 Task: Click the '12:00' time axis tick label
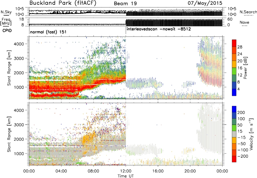[126, 171]
